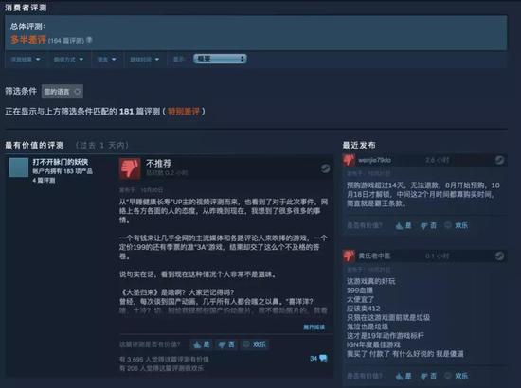Open the reviewer's 4 篇评测 link
The height and width of the screenshot is (388, 521).
44,180
